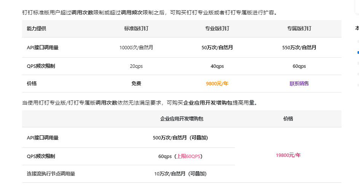Select the 标准版钉钉 column header
Screen dimensions: 359x191
pos(136,28)
